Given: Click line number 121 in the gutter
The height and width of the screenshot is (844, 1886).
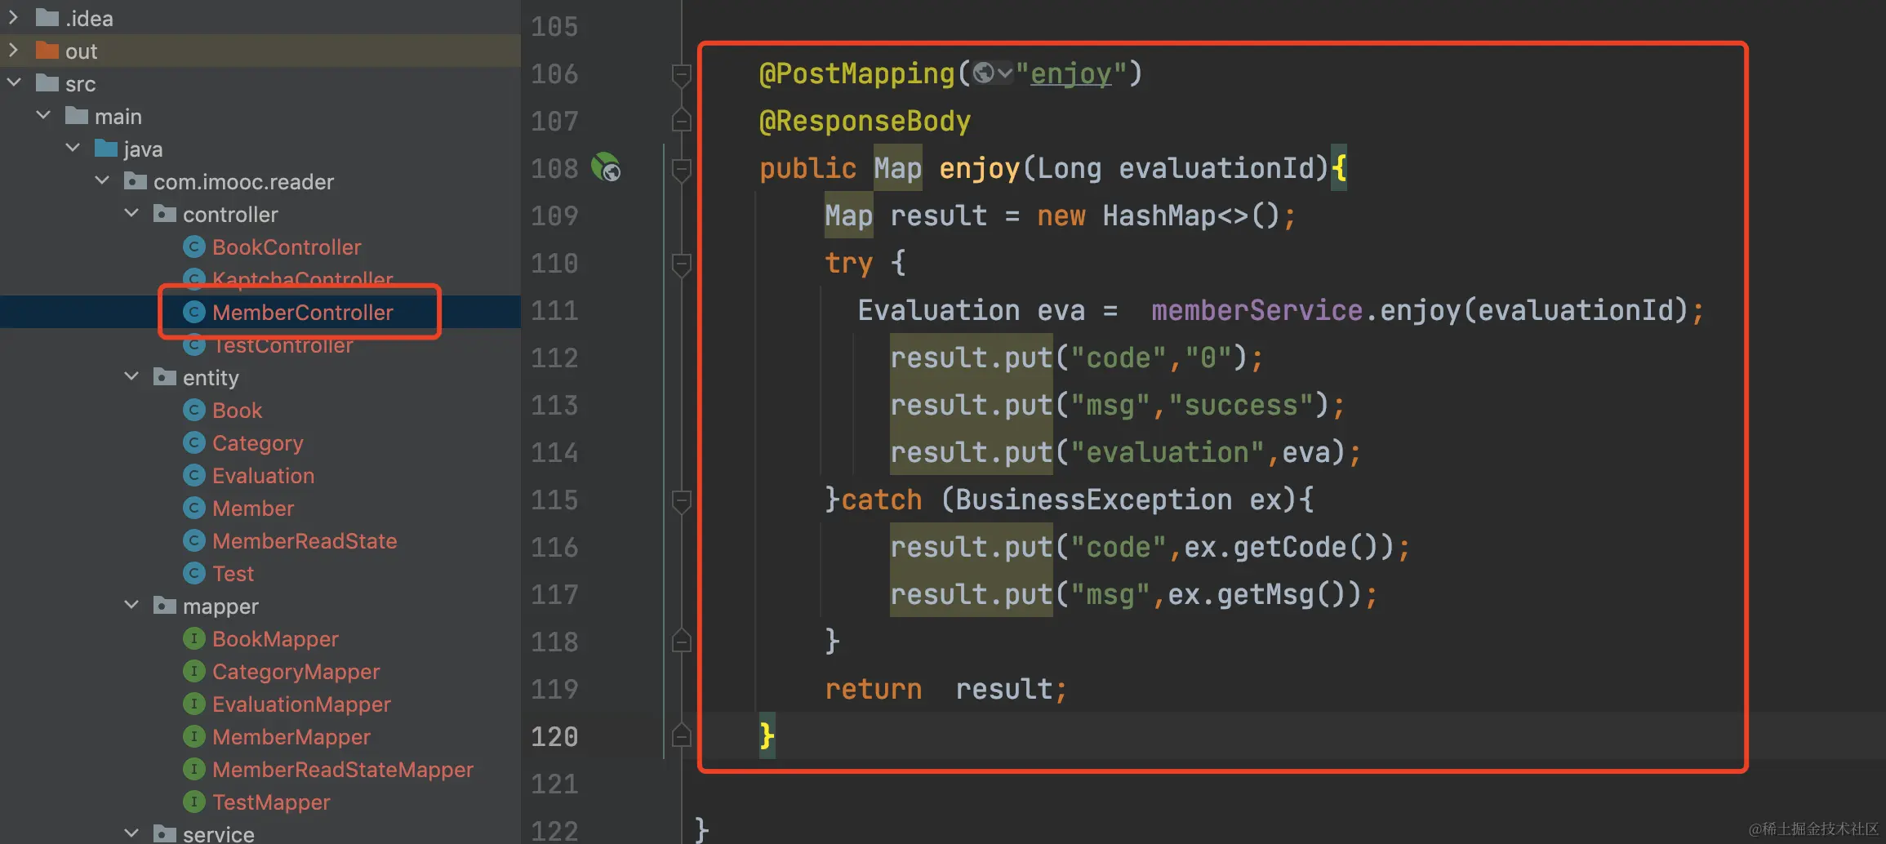Looking at the screenshot, I should pyautogui.click(x=554, y=784).
